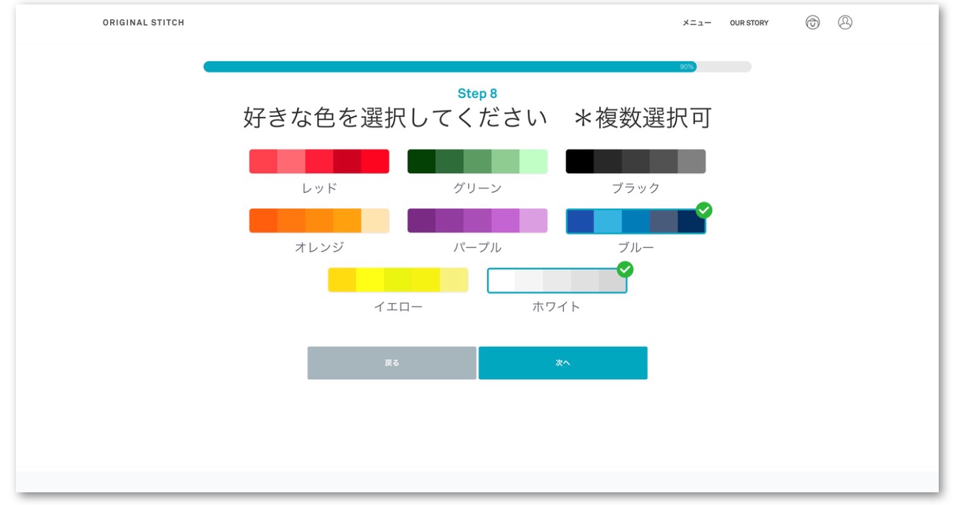Select the レッド red color palette

319,161
